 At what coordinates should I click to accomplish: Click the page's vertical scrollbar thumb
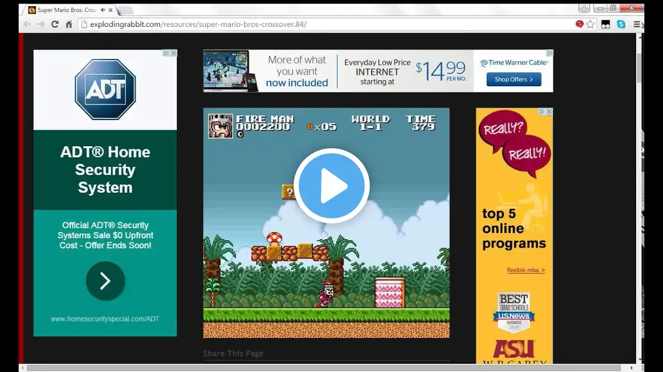click(640, 67)
